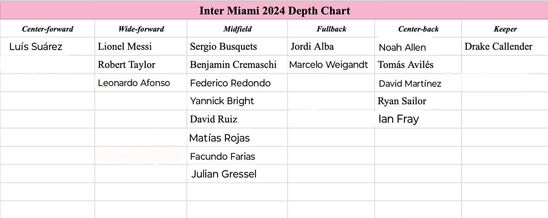Select the Inter Miami 2024 Depth Chart title
Screen dimensions: 548x218
[x=274, y=11]
